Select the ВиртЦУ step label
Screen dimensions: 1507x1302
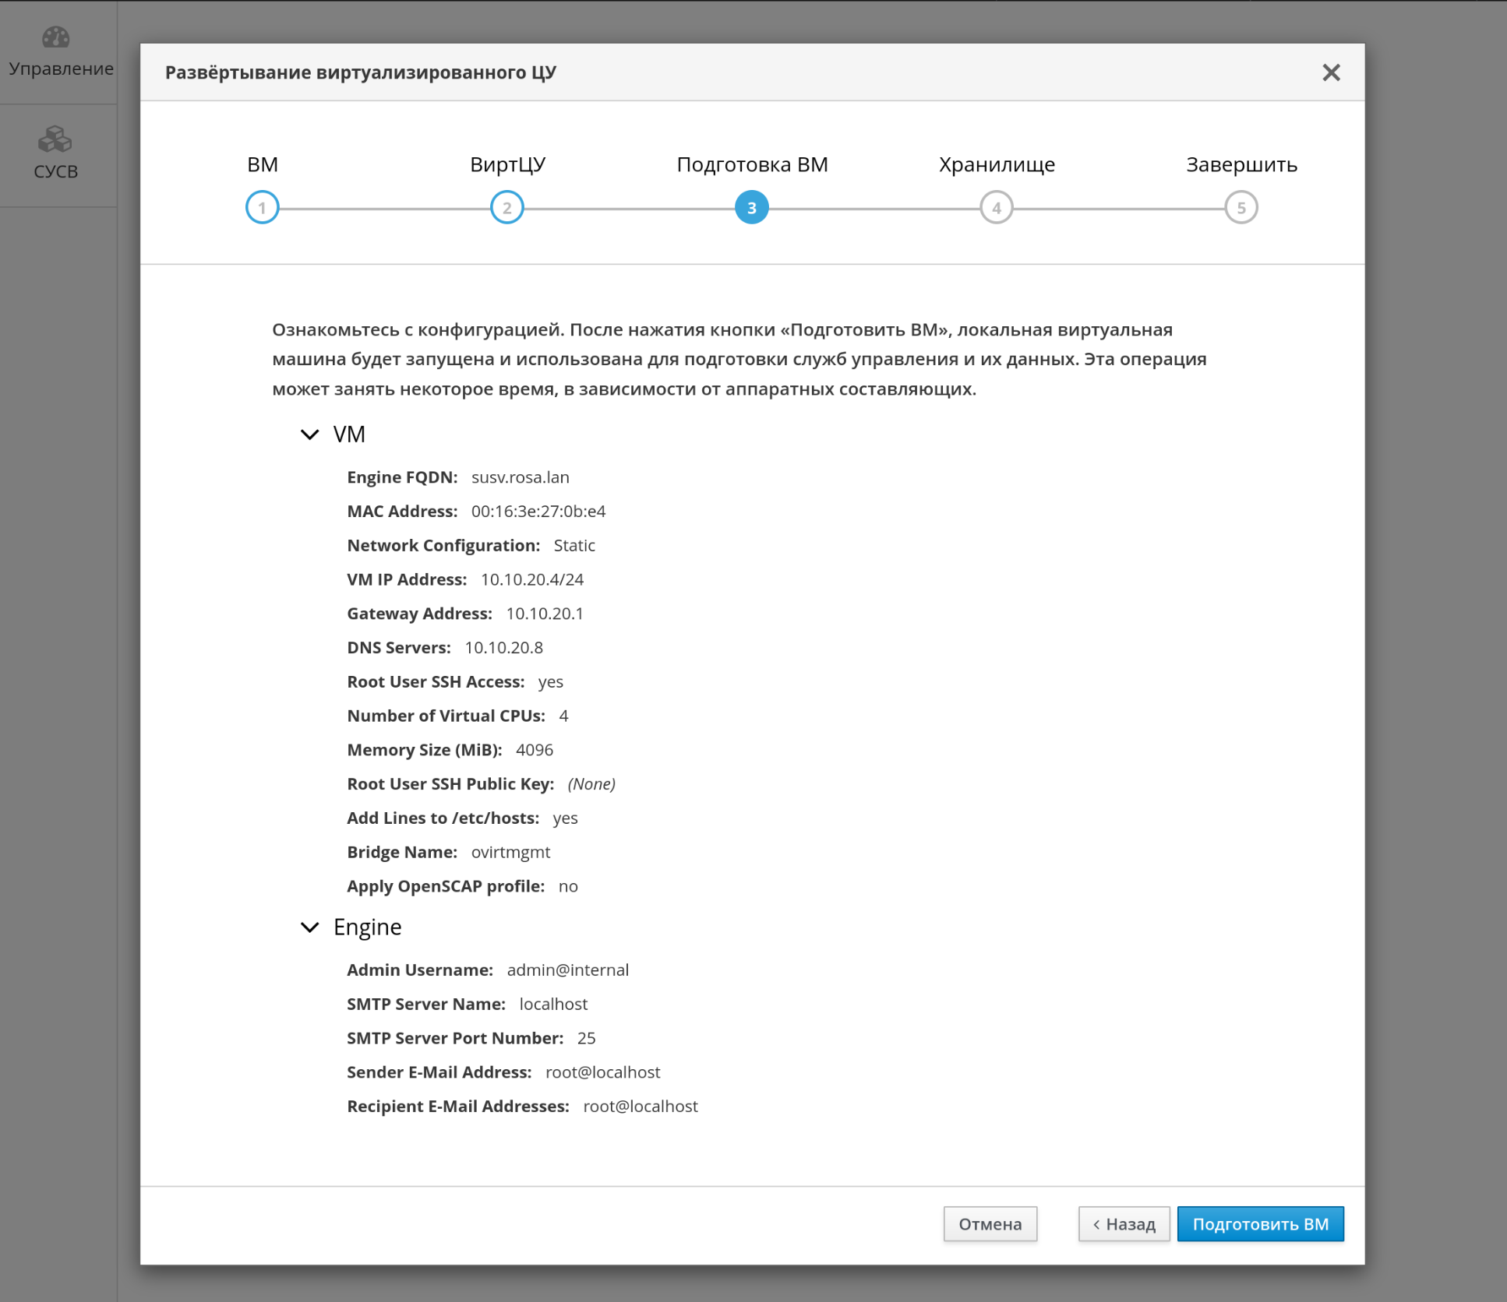tap(507, 164)
